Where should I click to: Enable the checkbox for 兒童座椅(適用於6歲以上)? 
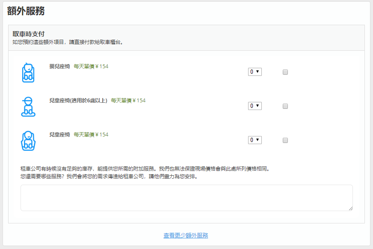285,106
